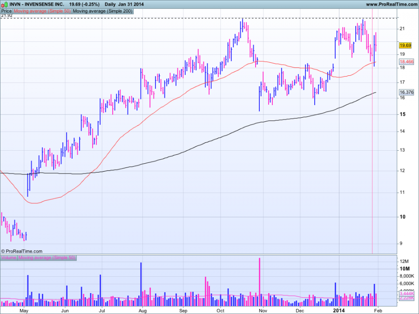Click the 18.466 moving average value tag
Image resolution: width=419 pixels, height=314 pixels.
coord(406,62)
